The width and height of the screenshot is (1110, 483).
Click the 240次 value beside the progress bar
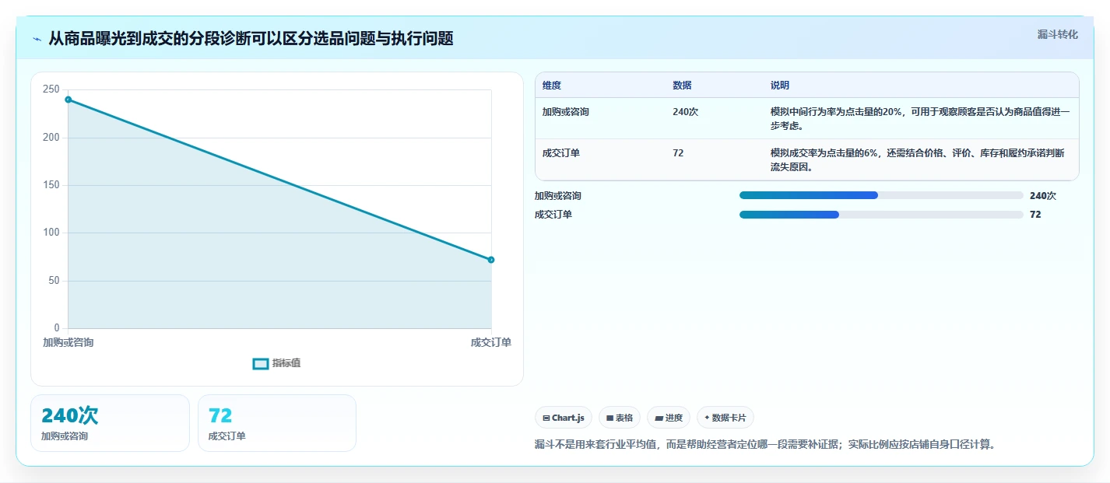(x=1043, y=196)
